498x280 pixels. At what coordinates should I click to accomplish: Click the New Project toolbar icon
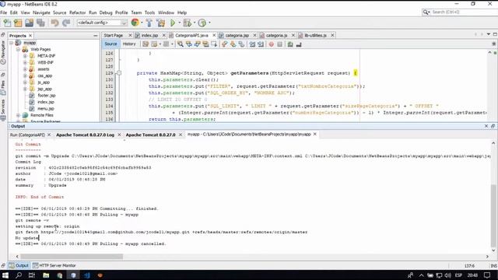click(18, 23)
